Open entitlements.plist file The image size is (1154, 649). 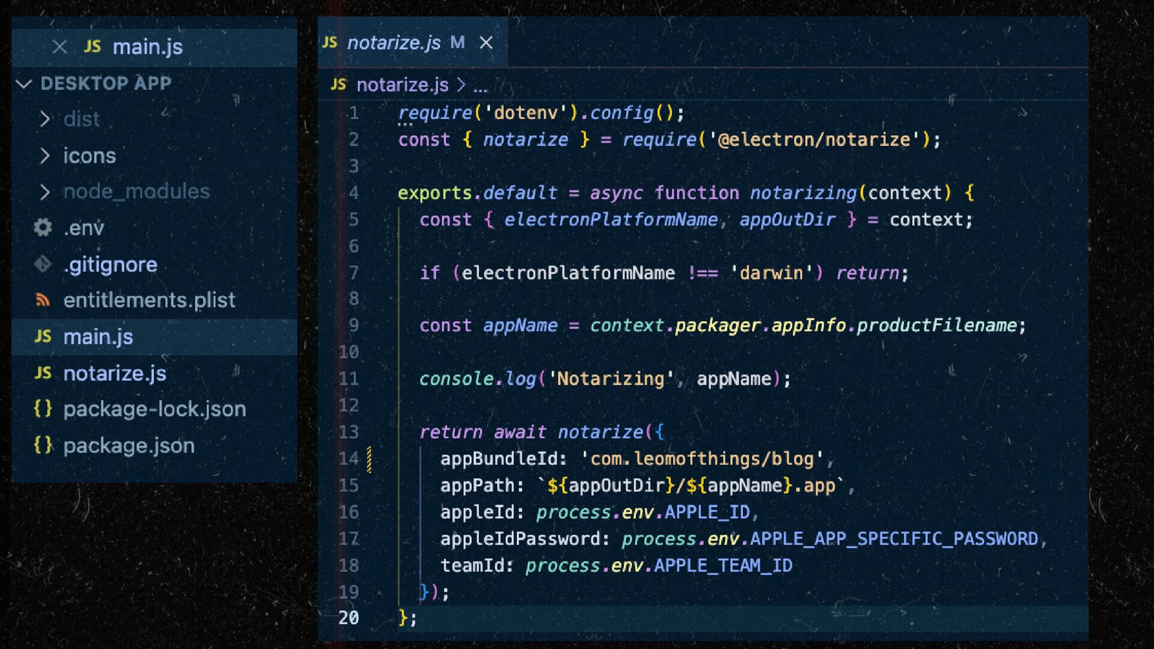tap(149, 300)
